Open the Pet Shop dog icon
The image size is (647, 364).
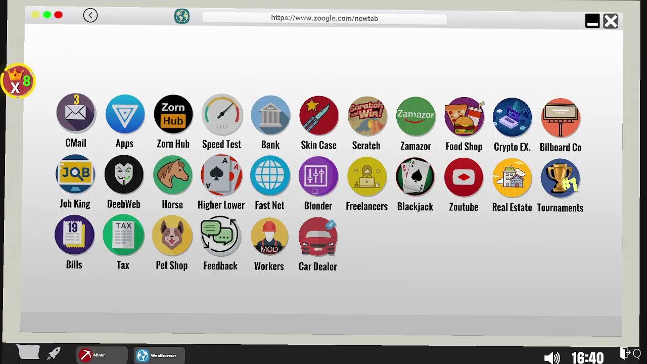click(172, 236)
